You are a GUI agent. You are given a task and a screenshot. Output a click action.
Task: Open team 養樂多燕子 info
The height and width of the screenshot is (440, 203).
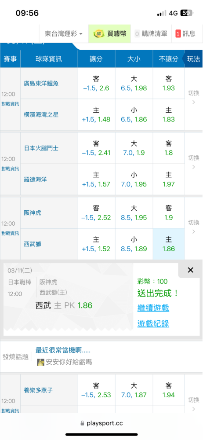38,390
